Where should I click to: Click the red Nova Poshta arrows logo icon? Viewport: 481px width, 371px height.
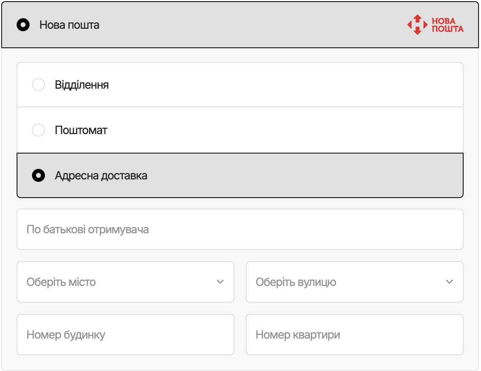[417, 25]
